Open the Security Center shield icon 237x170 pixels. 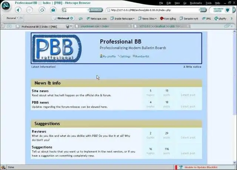227,10
